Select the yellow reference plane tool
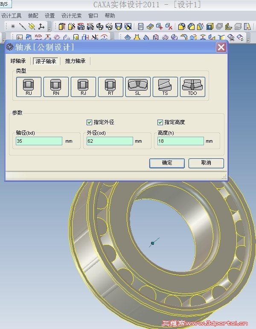 (32, 26)
